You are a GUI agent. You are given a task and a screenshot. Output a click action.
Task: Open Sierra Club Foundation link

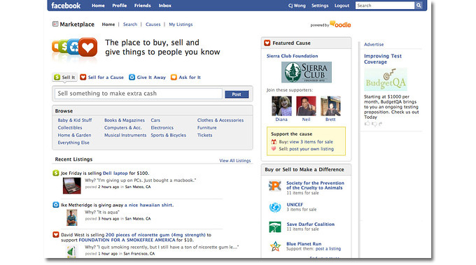click(x=293, y=56)
